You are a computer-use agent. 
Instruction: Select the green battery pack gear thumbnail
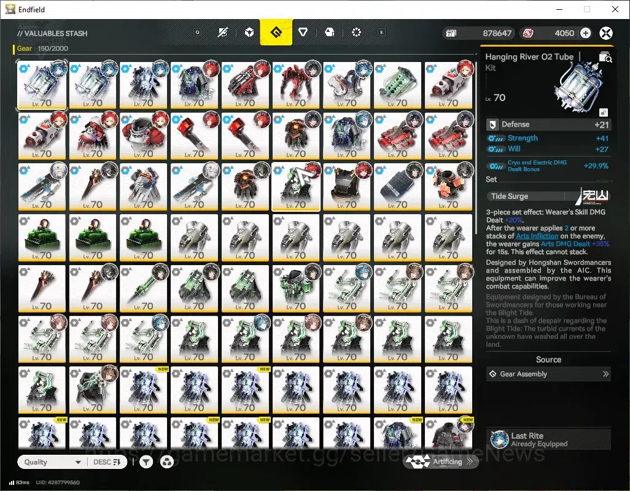[x=398, y=85]
